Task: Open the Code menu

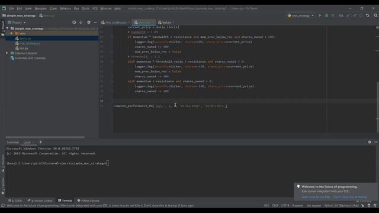Action: pyautogui.click(x=53, y=8)
